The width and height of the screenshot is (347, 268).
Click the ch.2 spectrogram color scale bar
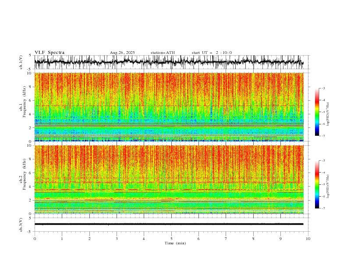(x=317, y=184)
